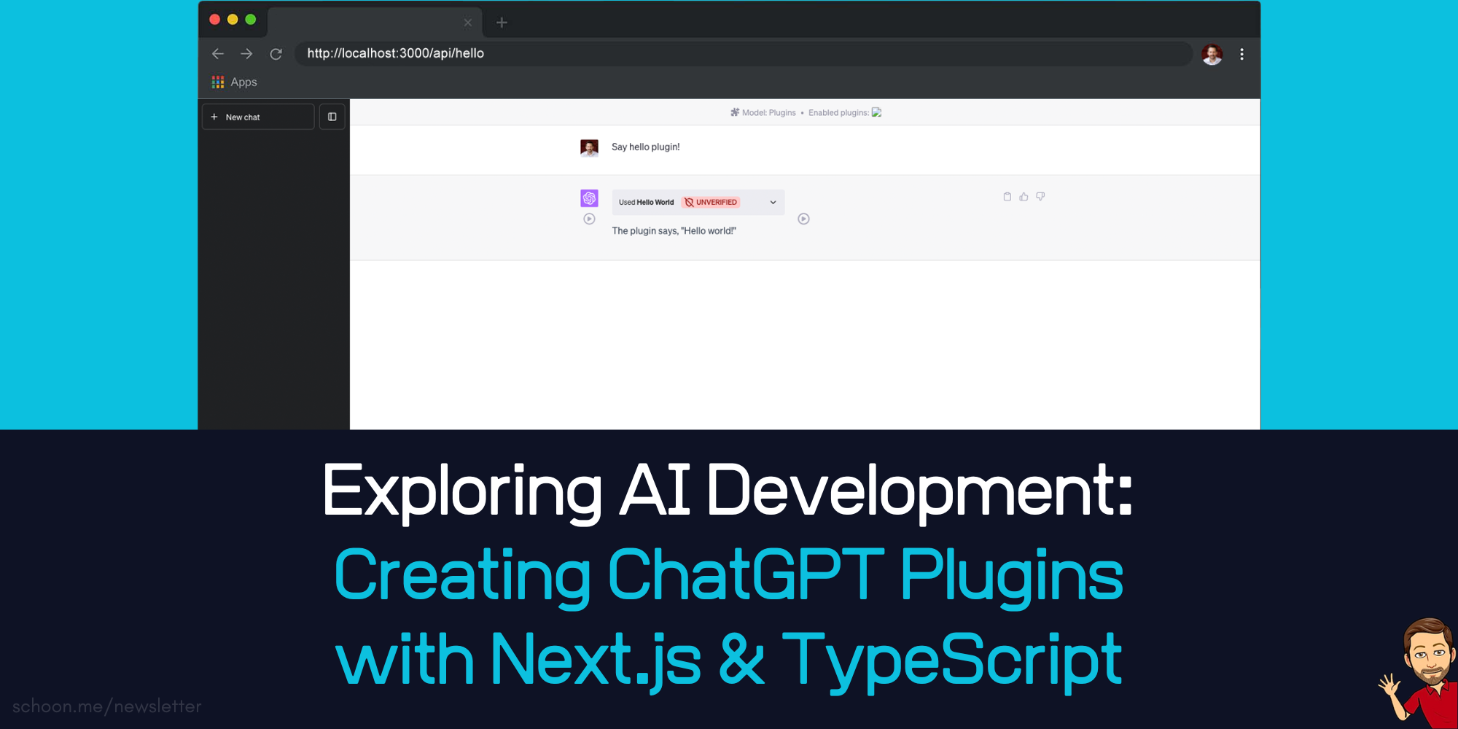This screenshot has height=729, width=1458.
Task: Give the response a thumbs up
Action: 1024,197
